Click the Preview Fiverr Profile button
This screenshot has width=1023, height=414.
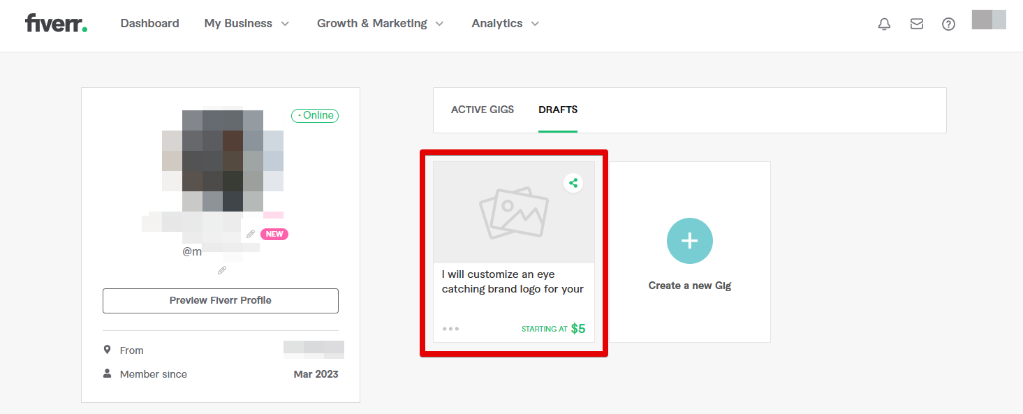tap(221, 300)
